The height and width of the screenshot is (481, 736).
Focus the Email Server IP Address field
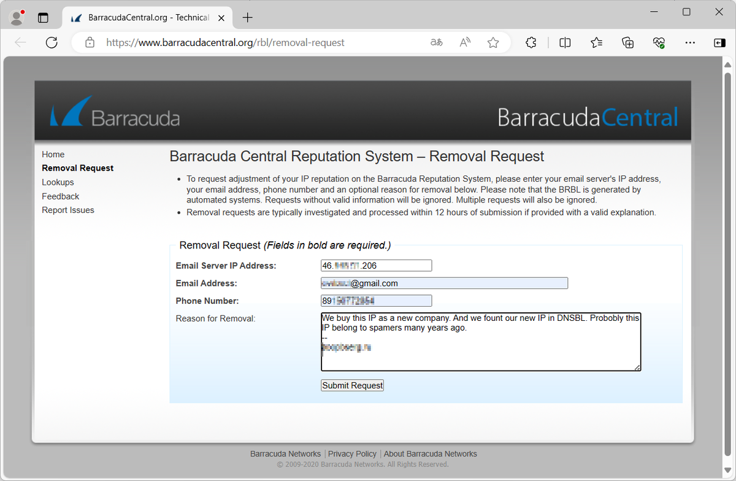click(377, 266)
